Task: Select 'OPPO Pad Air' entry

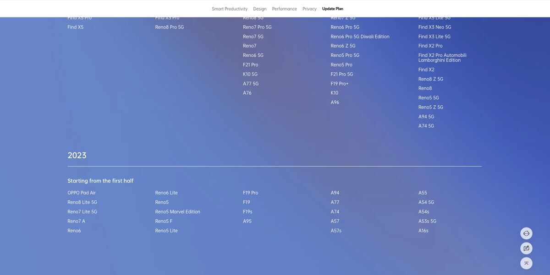Action: click(x=82, y=193)
